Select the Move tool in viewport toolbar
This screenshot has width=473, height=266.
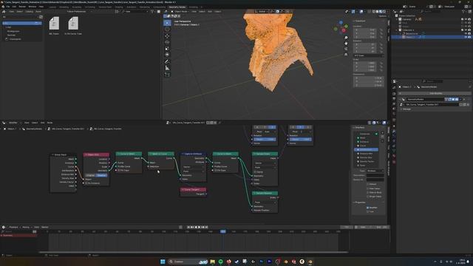(x=167, y=36)
